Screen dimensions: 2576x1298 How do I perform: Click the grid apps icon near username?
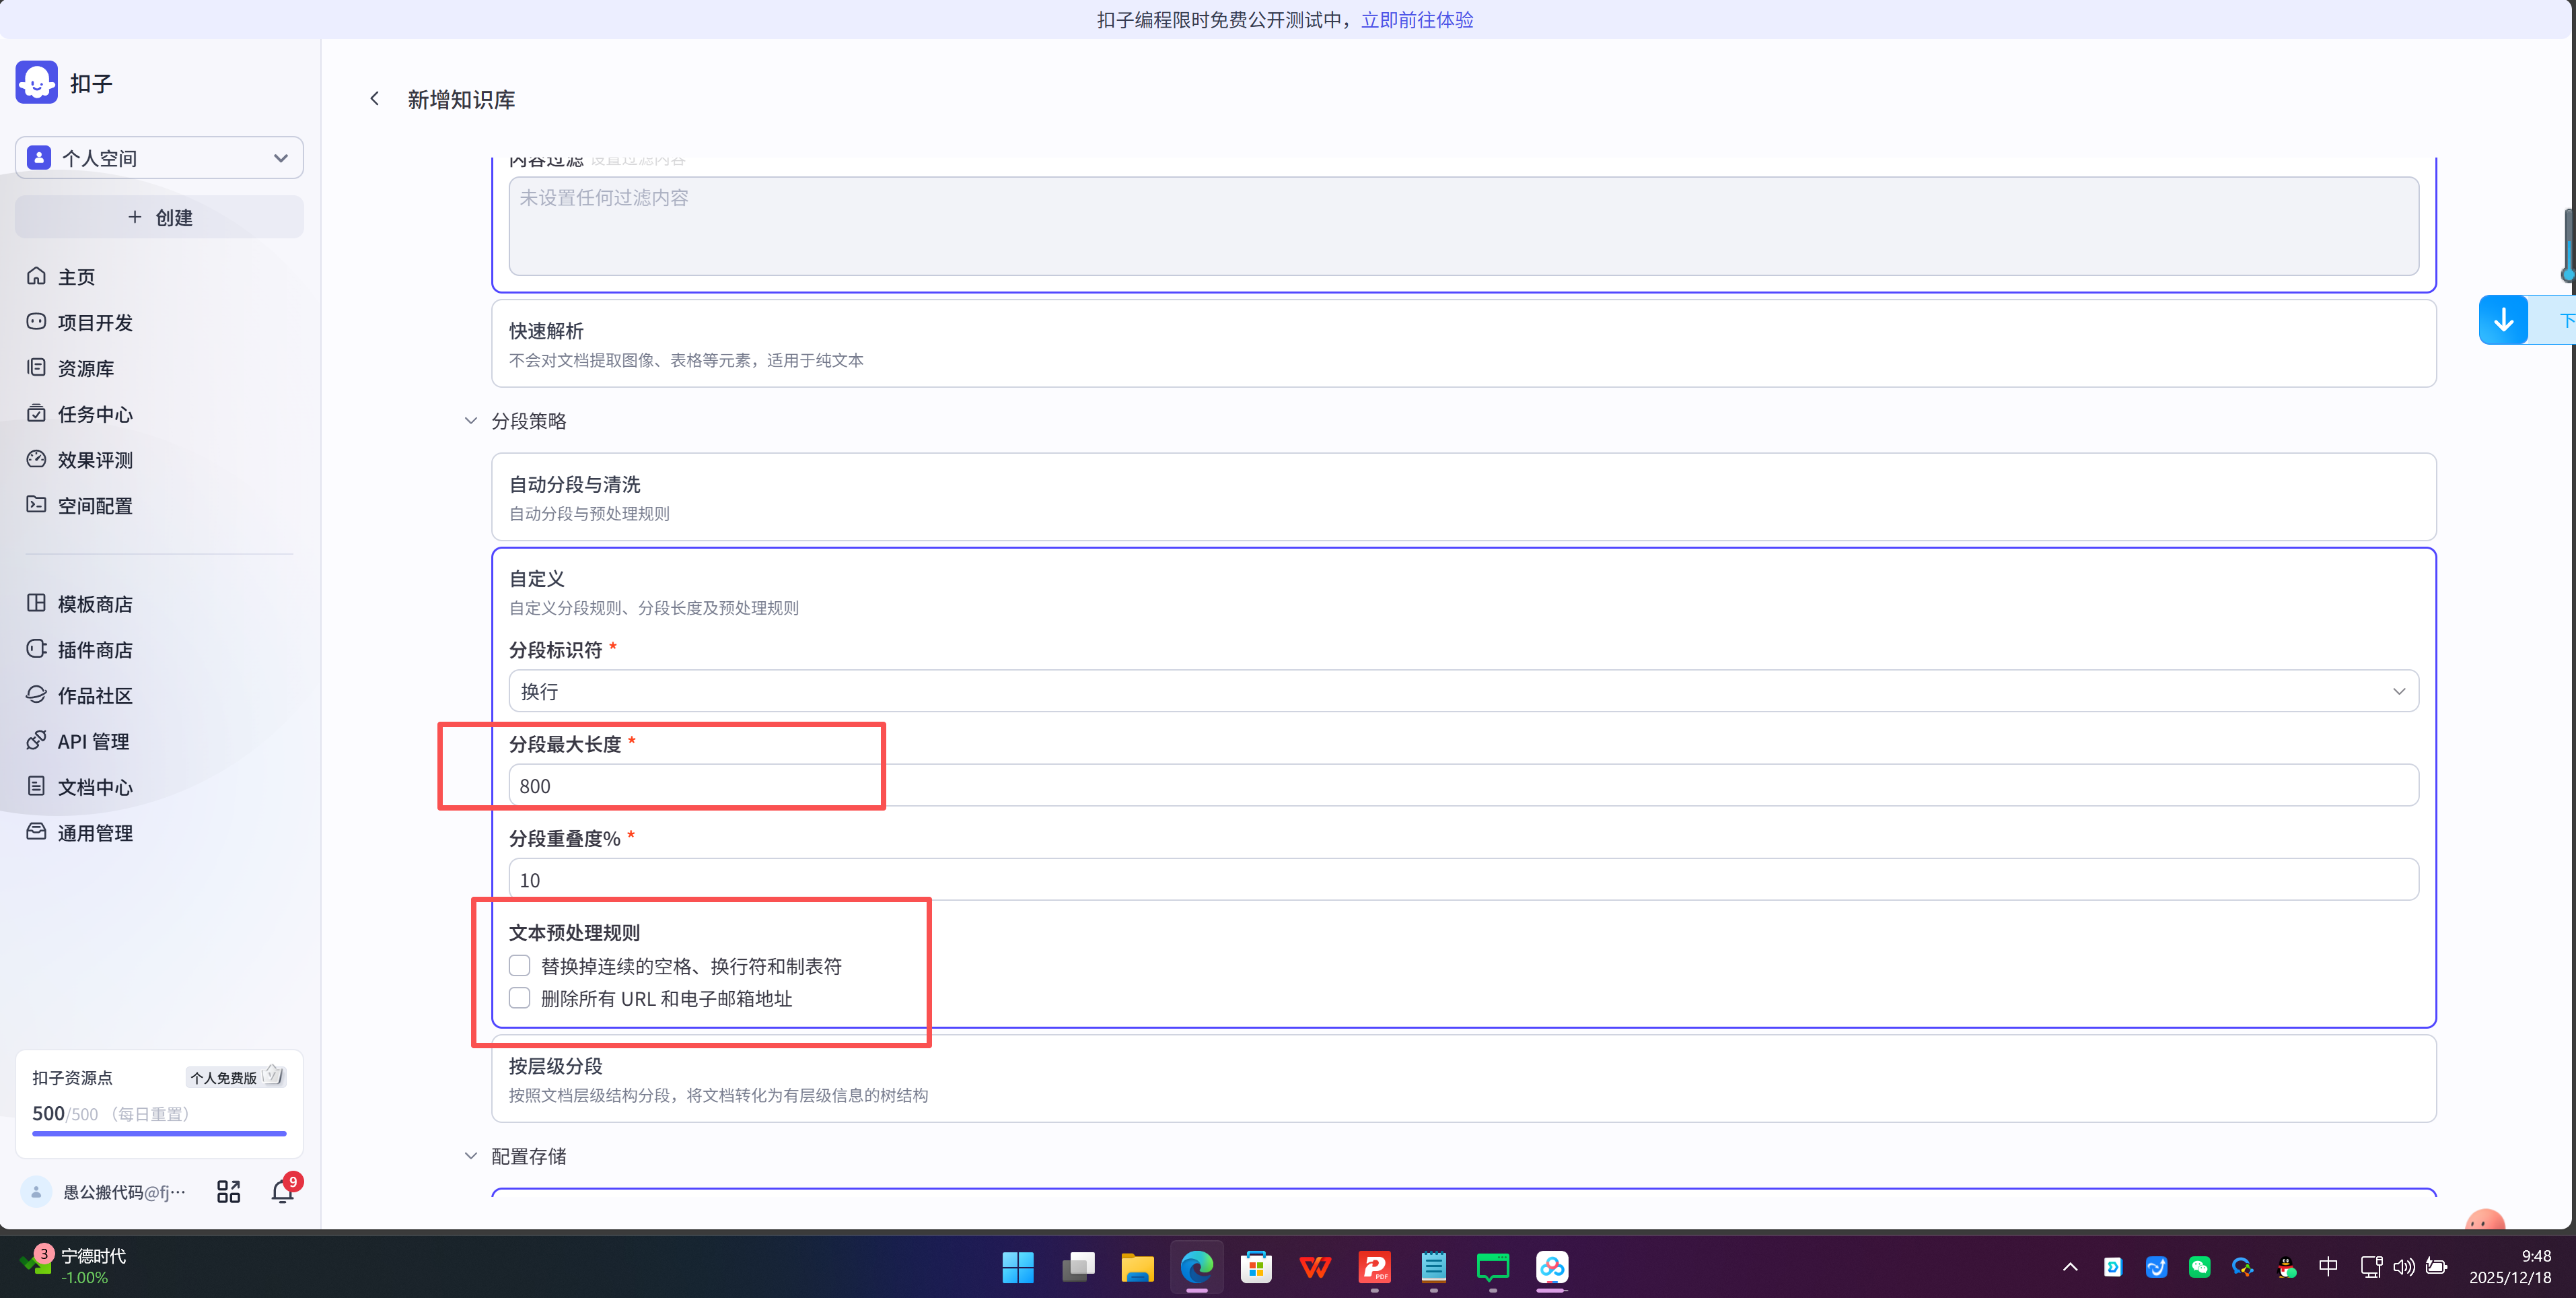[x=228, y=1191]
